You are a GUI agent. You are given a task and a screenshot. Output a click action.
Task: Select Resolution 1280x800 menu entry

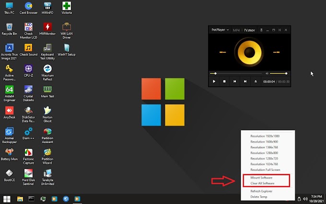268,153
